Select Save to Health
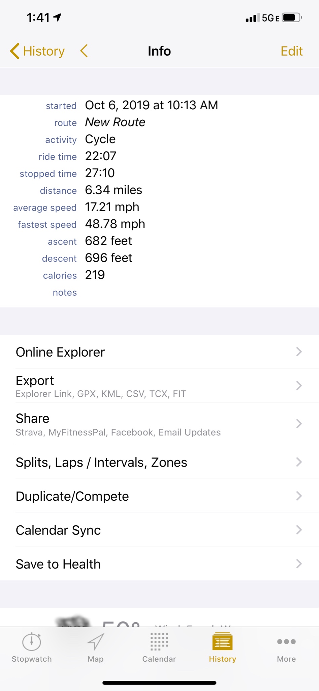 point(159,564)
